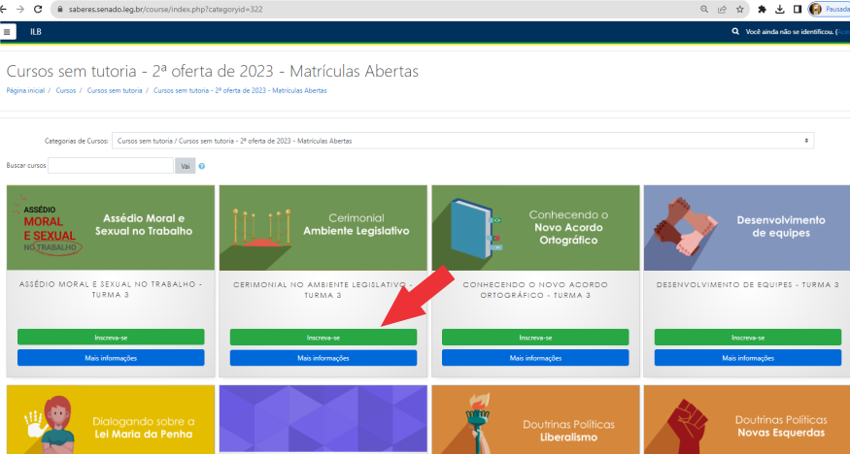Screen dimensions: 850x454
Task: Open the browser downloads icon
Action: pyautogui.click(x=779, y=9)
